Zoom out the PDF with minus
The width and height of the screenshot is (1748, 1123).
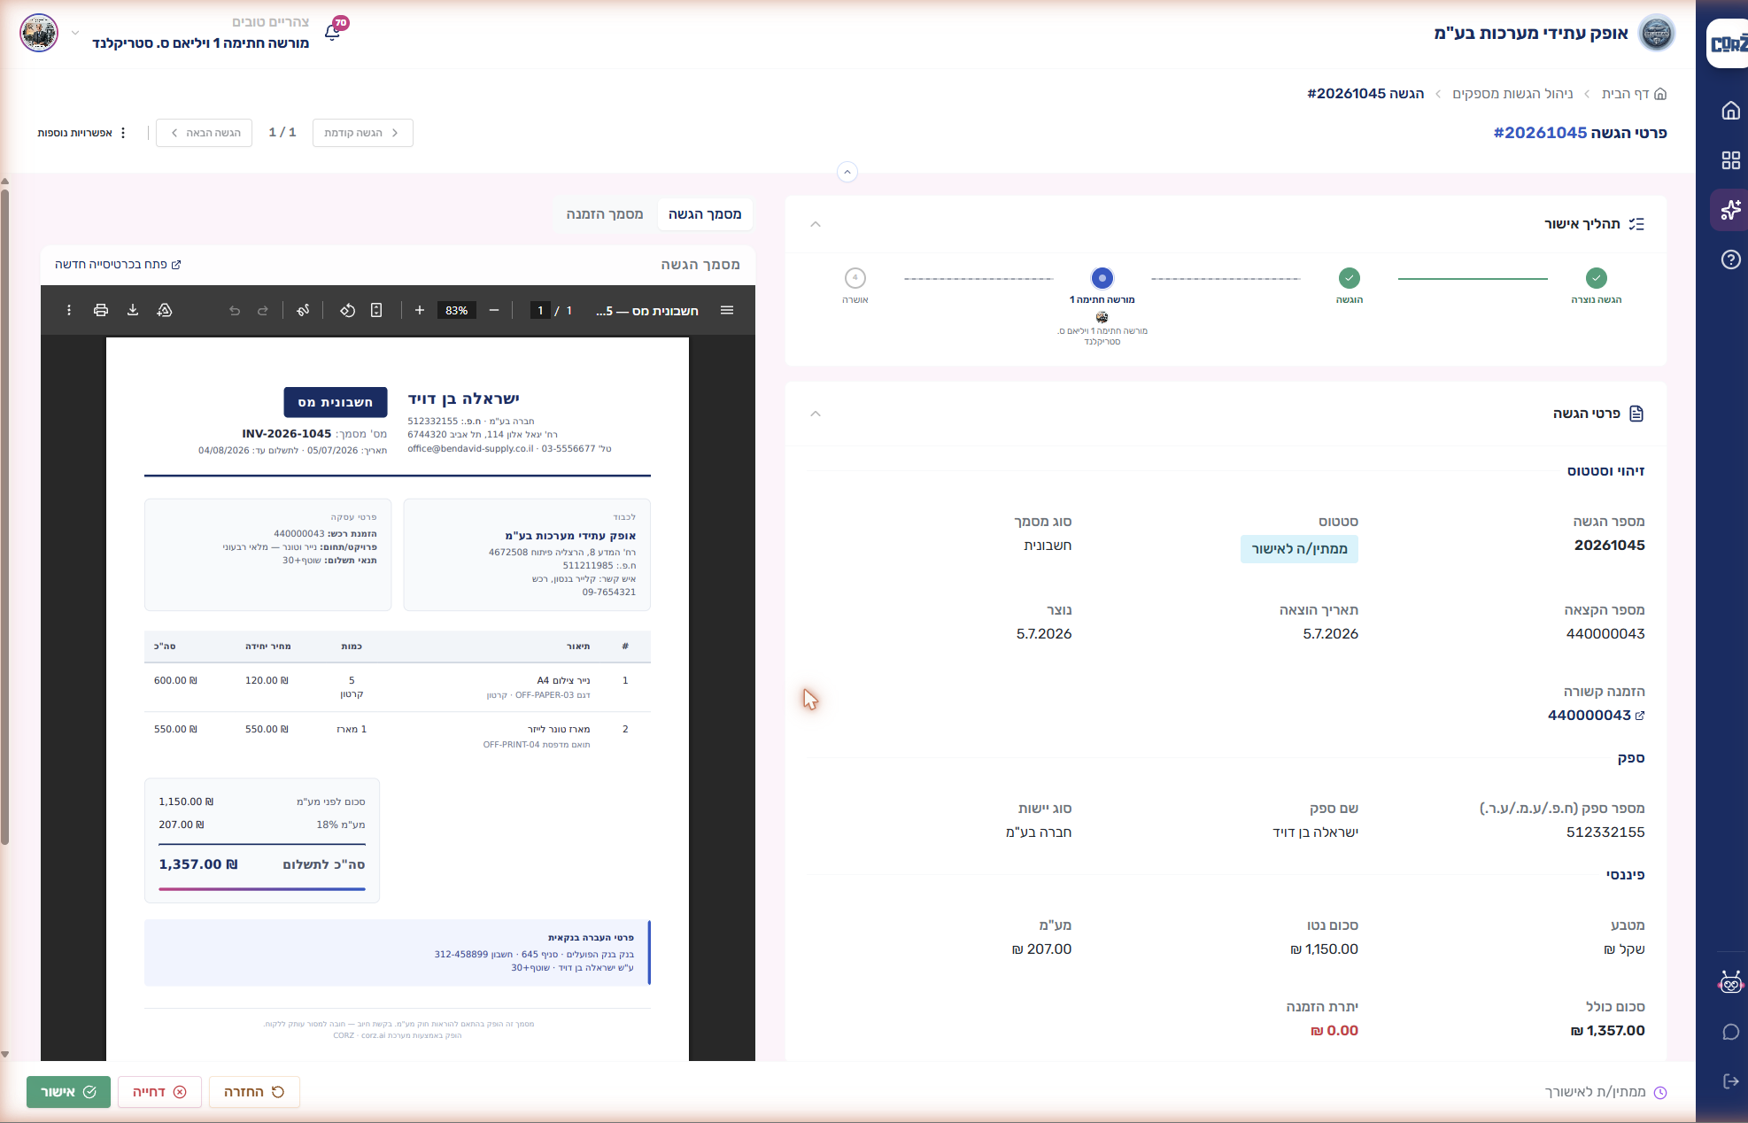pos(494,310)
